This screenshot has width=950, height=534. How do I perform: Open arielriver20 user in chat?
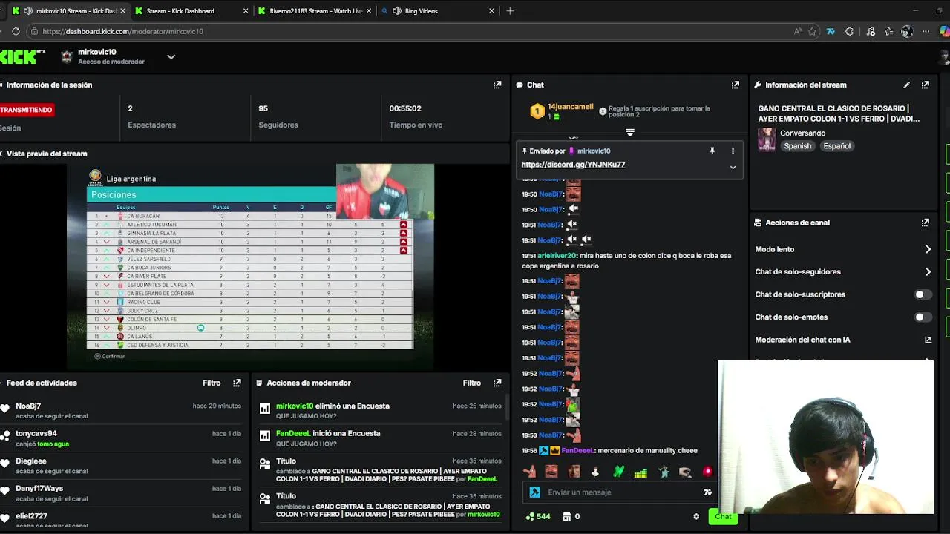[x=557, y=256]
